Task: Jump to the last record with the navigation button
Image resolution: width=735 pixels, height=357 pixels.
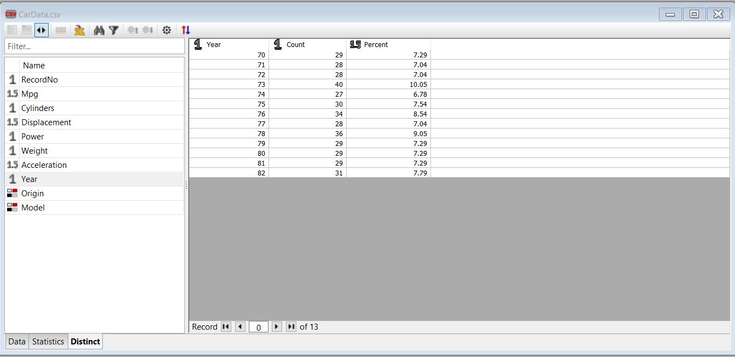Action: 290,326
